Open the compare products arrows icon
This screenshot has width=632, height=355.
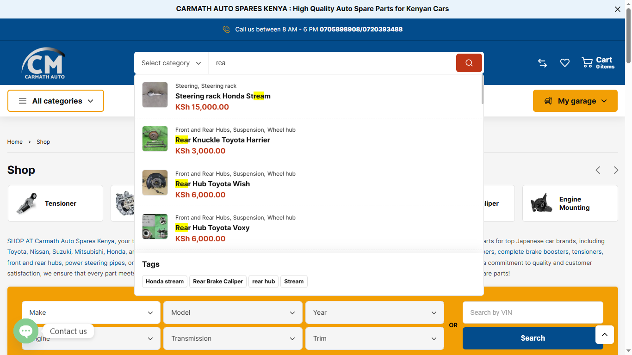[542, 63]
